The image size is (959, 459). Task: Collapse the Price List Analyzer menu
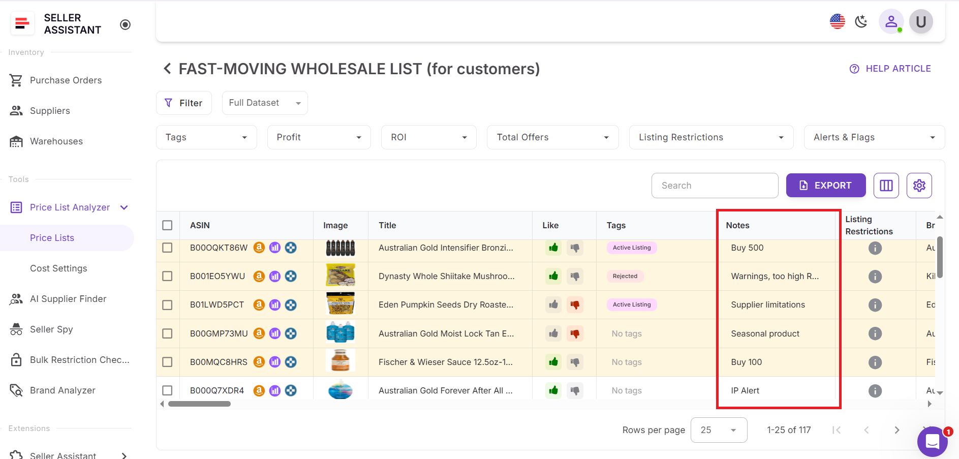pyautogui.click(x=124, y=207)
